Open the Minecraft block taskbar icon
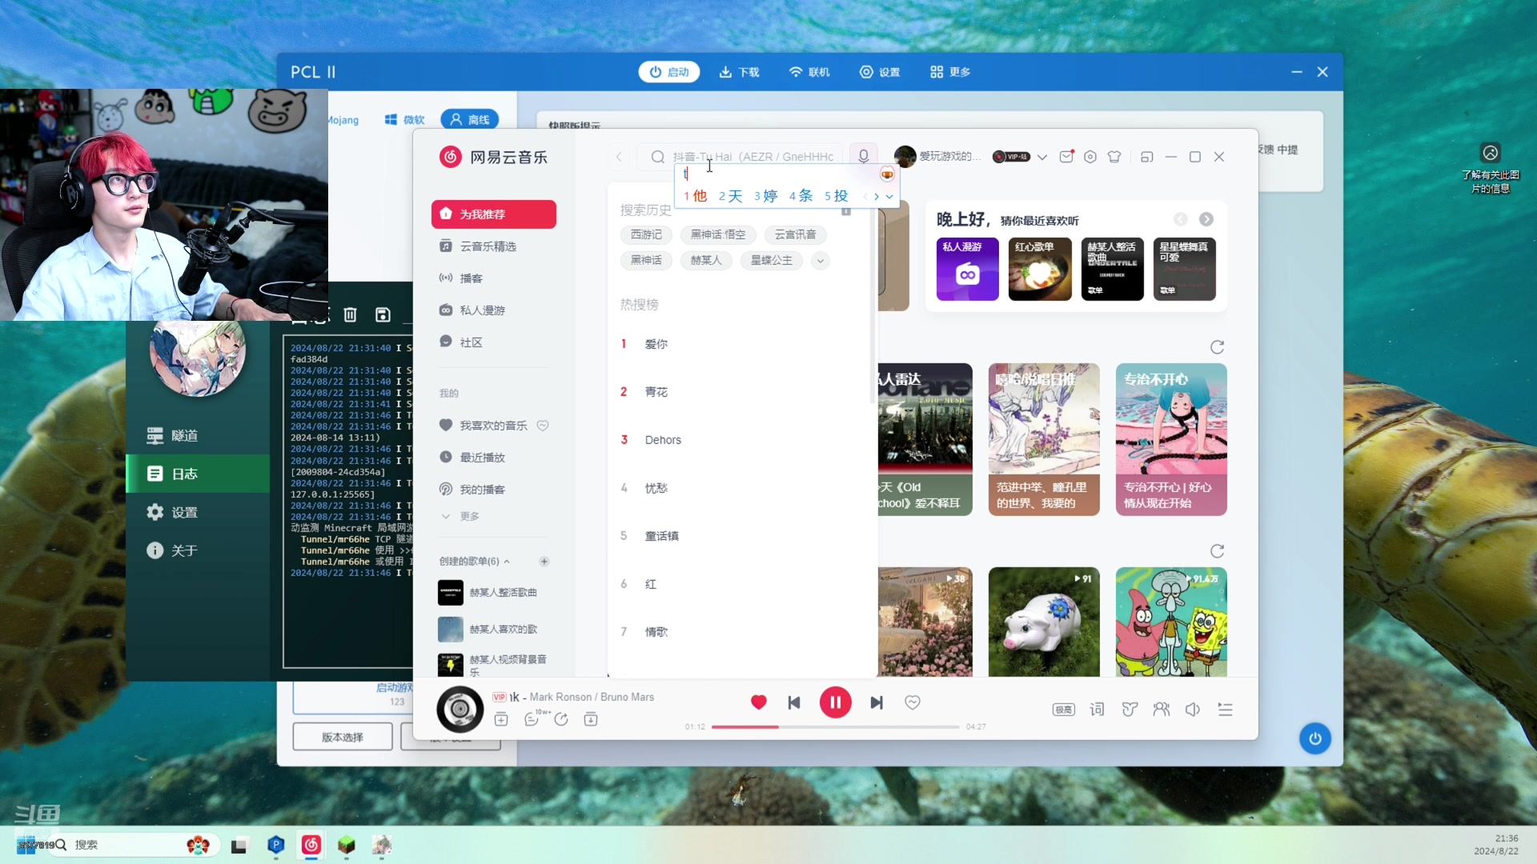Viewport: 1537px width, 864px height. pyautogui.click(x=347, y=845)
